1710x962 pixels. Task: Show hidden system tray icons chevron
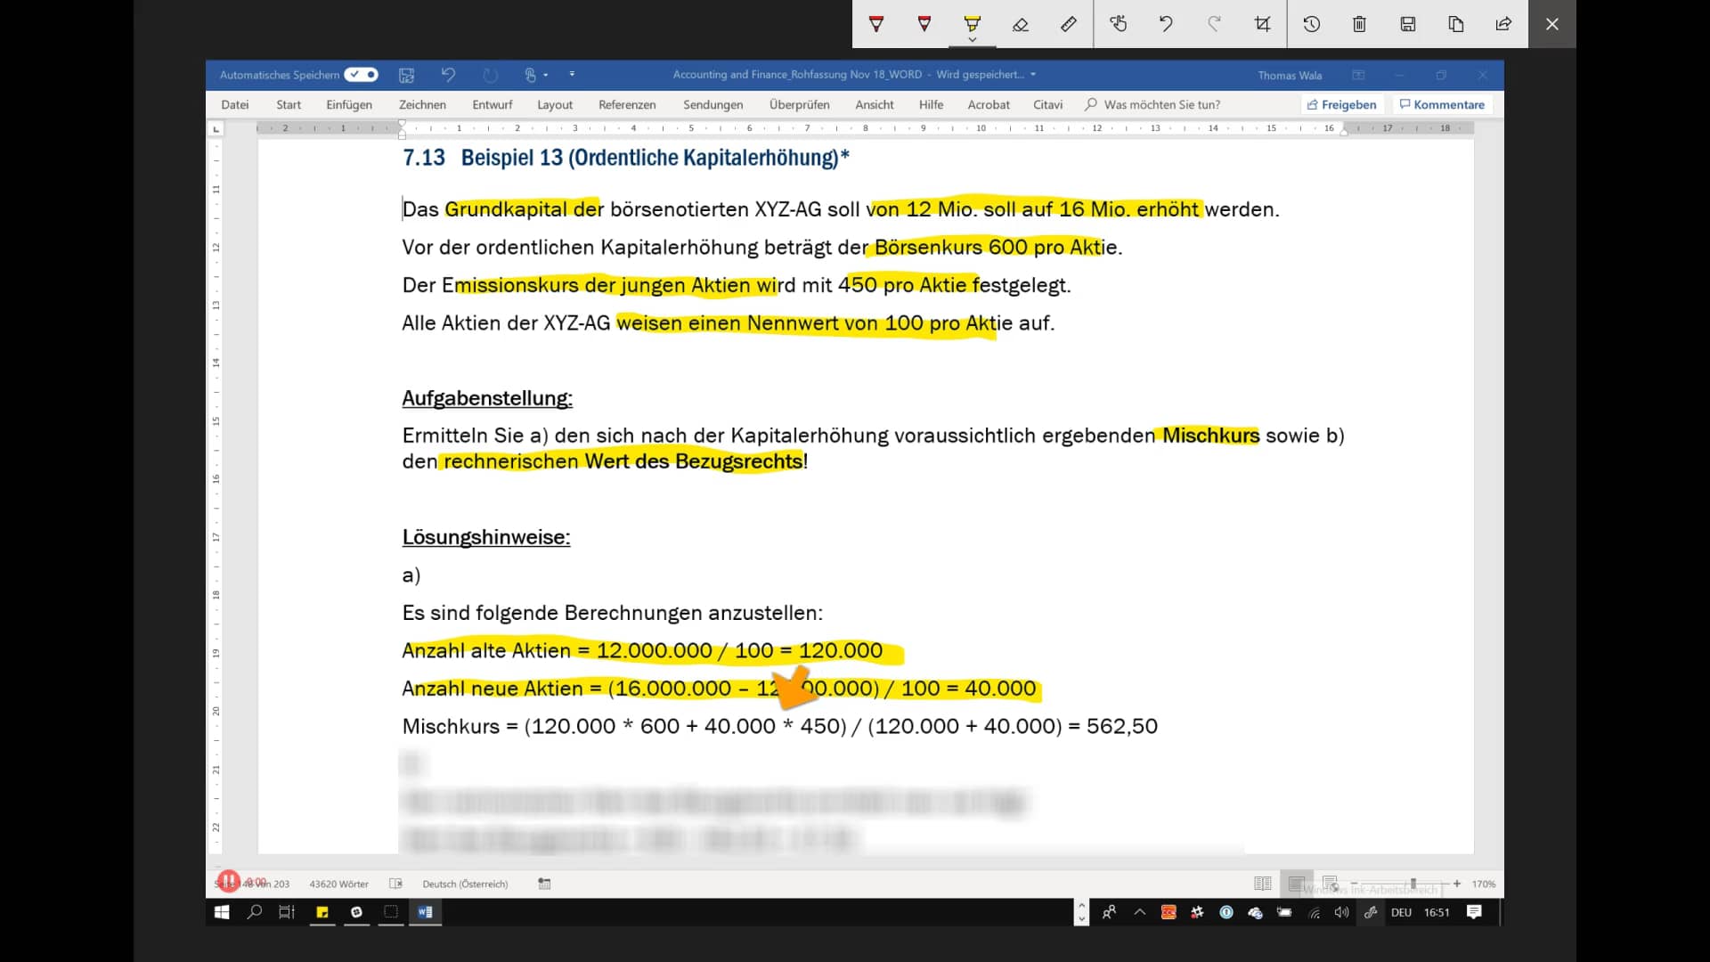coord(1139,912)
